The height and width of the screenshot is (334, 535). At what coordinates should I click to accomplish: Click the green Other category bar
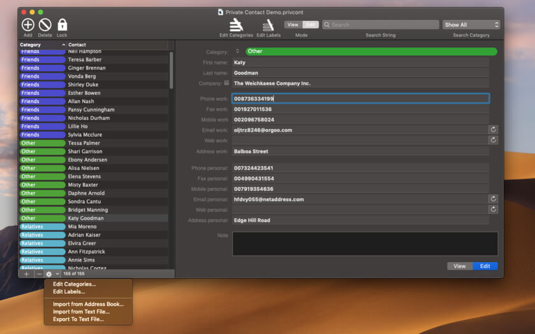point(371,52)
